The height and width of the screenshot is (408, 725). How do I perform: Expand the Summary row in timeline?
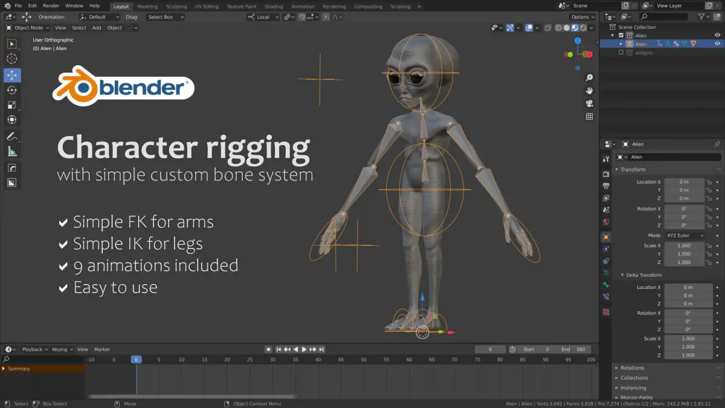(x=4, y=369)
